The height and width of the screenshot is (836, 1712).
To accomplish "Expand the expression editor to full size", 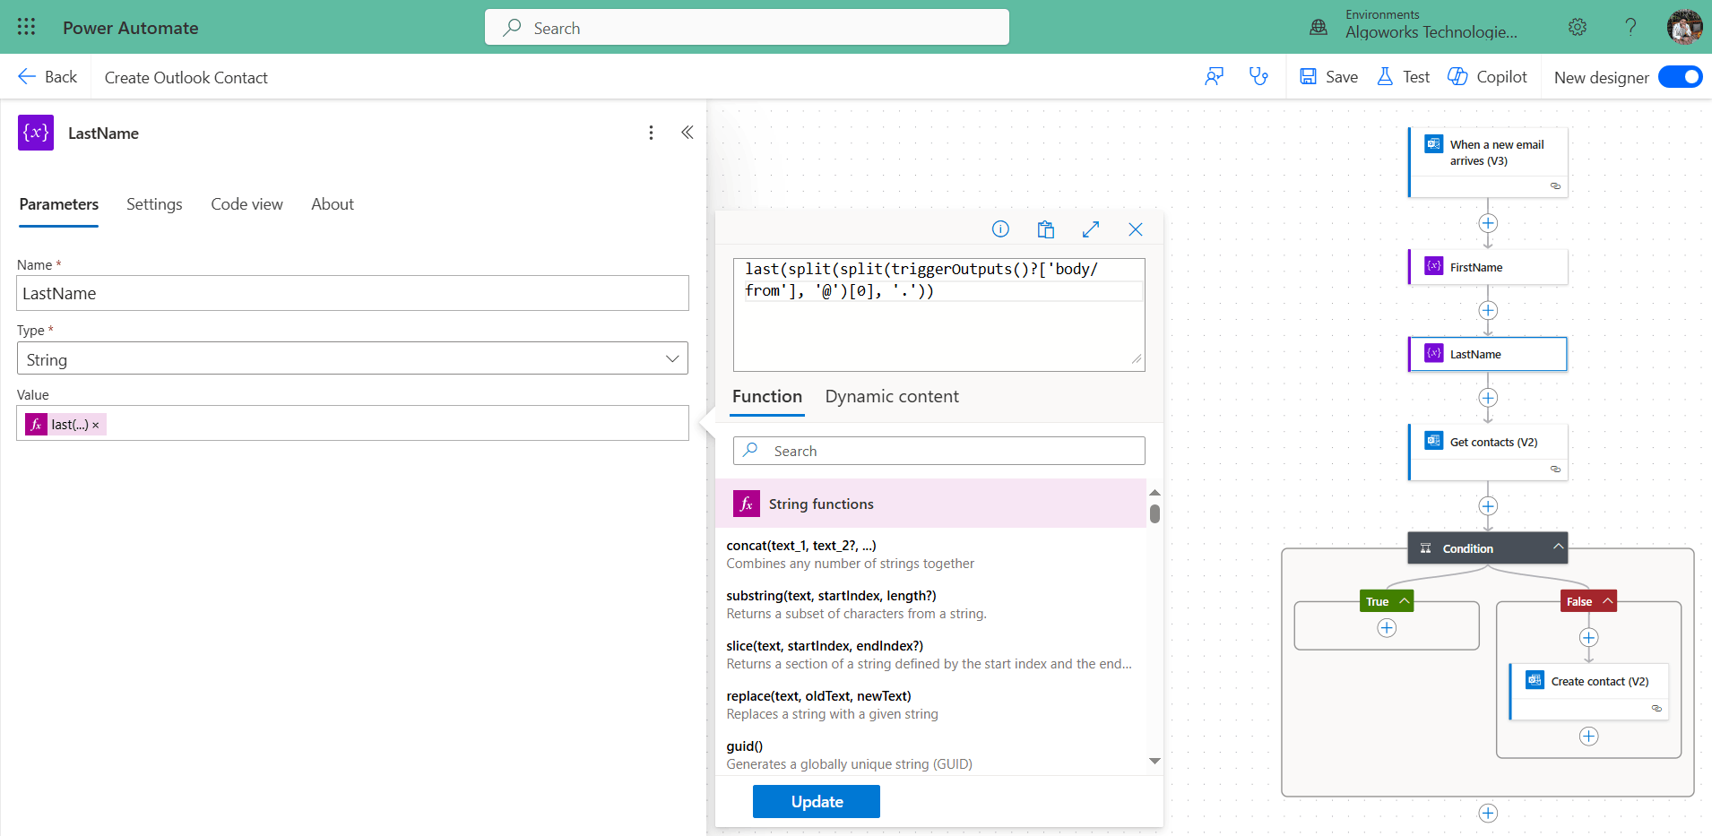I will tap(1091, 229).
